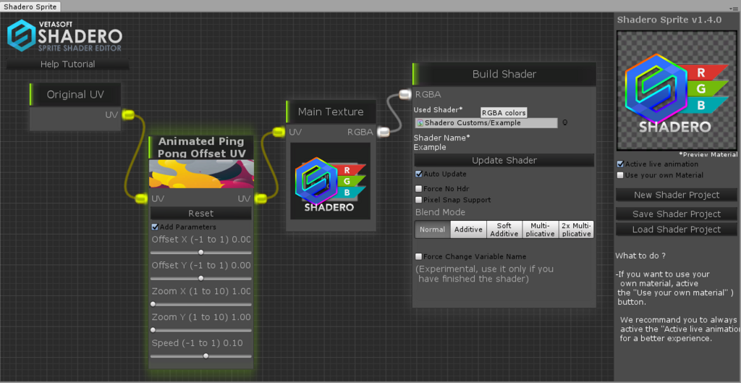Click the Shader Name value Example

[430, 147]
